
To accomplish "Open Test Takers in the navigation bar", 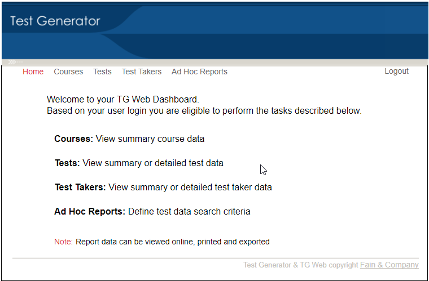I will click(x=142, y=72).
